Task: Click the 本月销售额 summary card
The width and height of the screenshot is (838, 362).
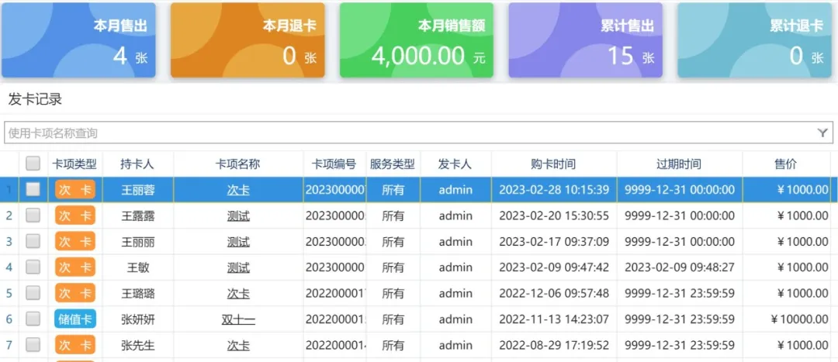Action: (x=417, y=40)
